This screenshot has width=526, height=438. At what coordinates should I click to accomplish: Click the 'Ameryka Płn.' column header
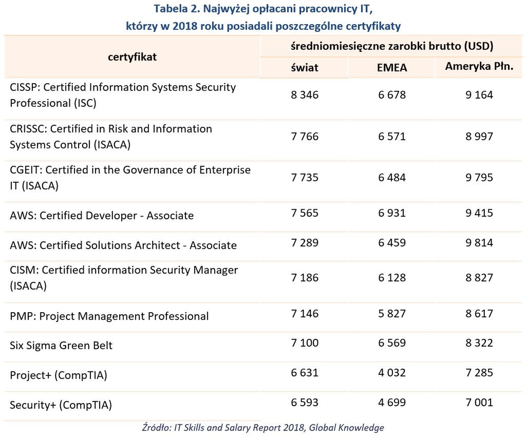[479, 67]
